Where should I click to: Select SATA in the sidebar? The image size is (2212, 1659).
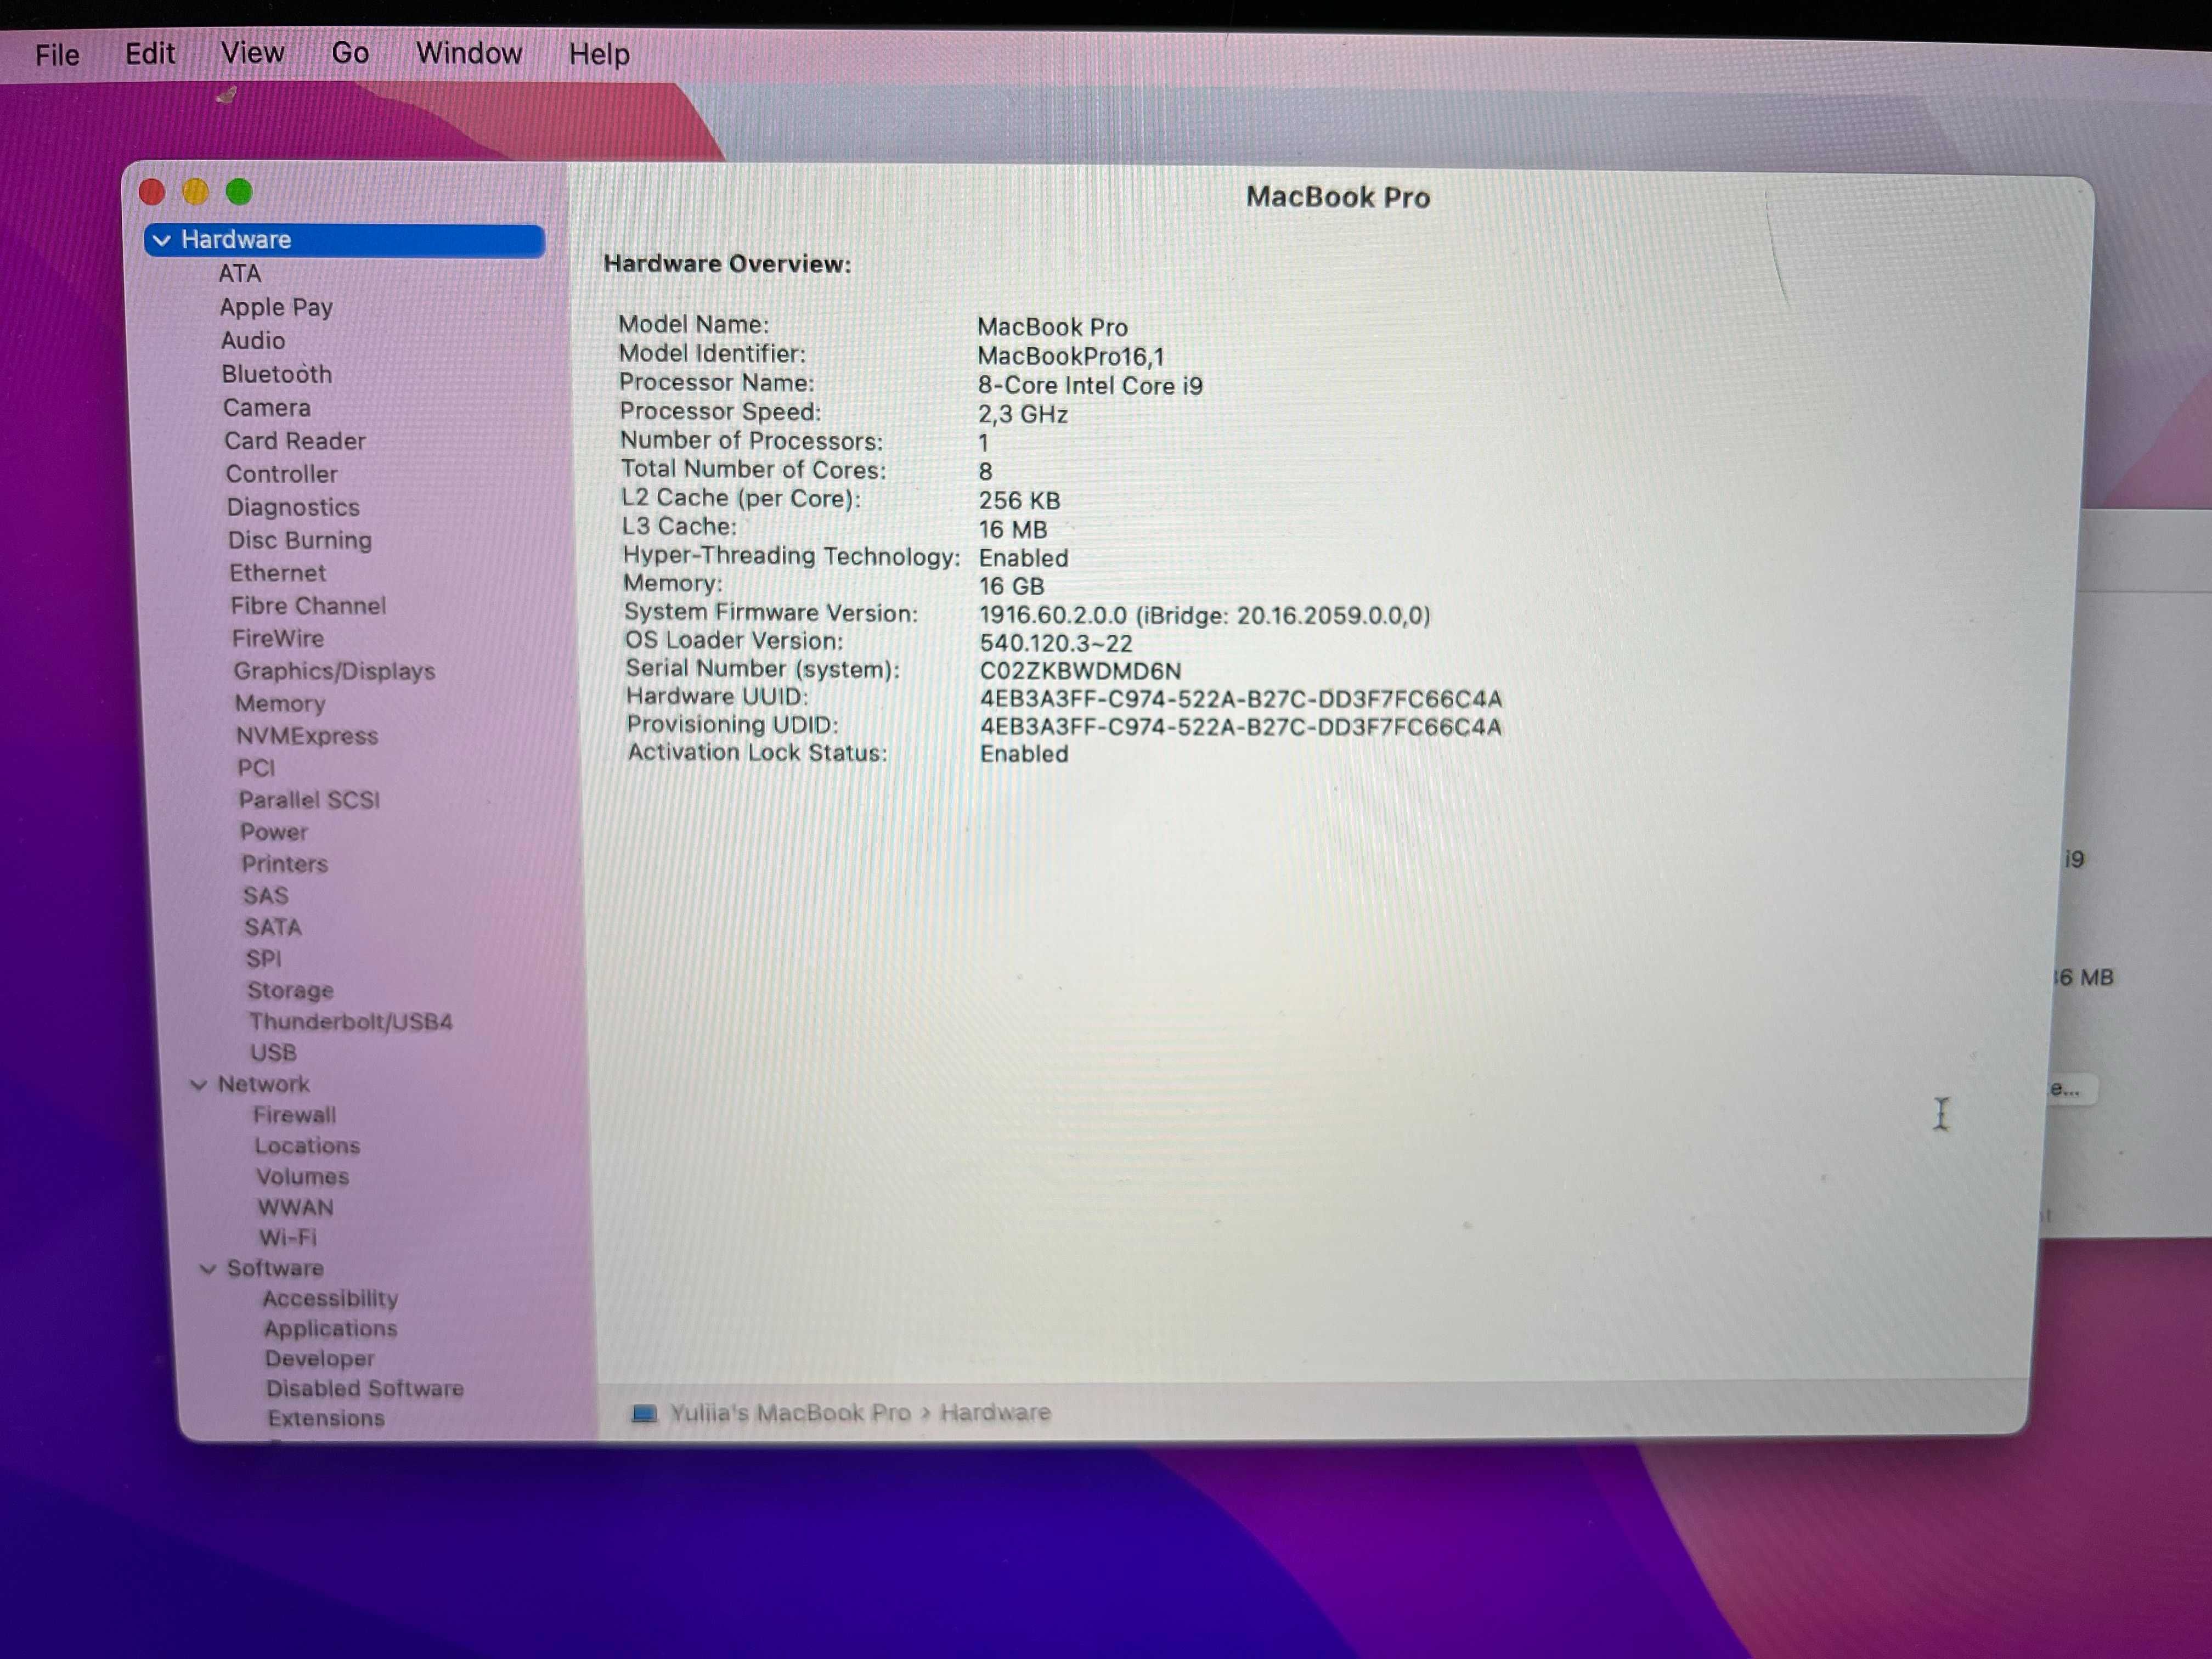[x=272, y=927]
